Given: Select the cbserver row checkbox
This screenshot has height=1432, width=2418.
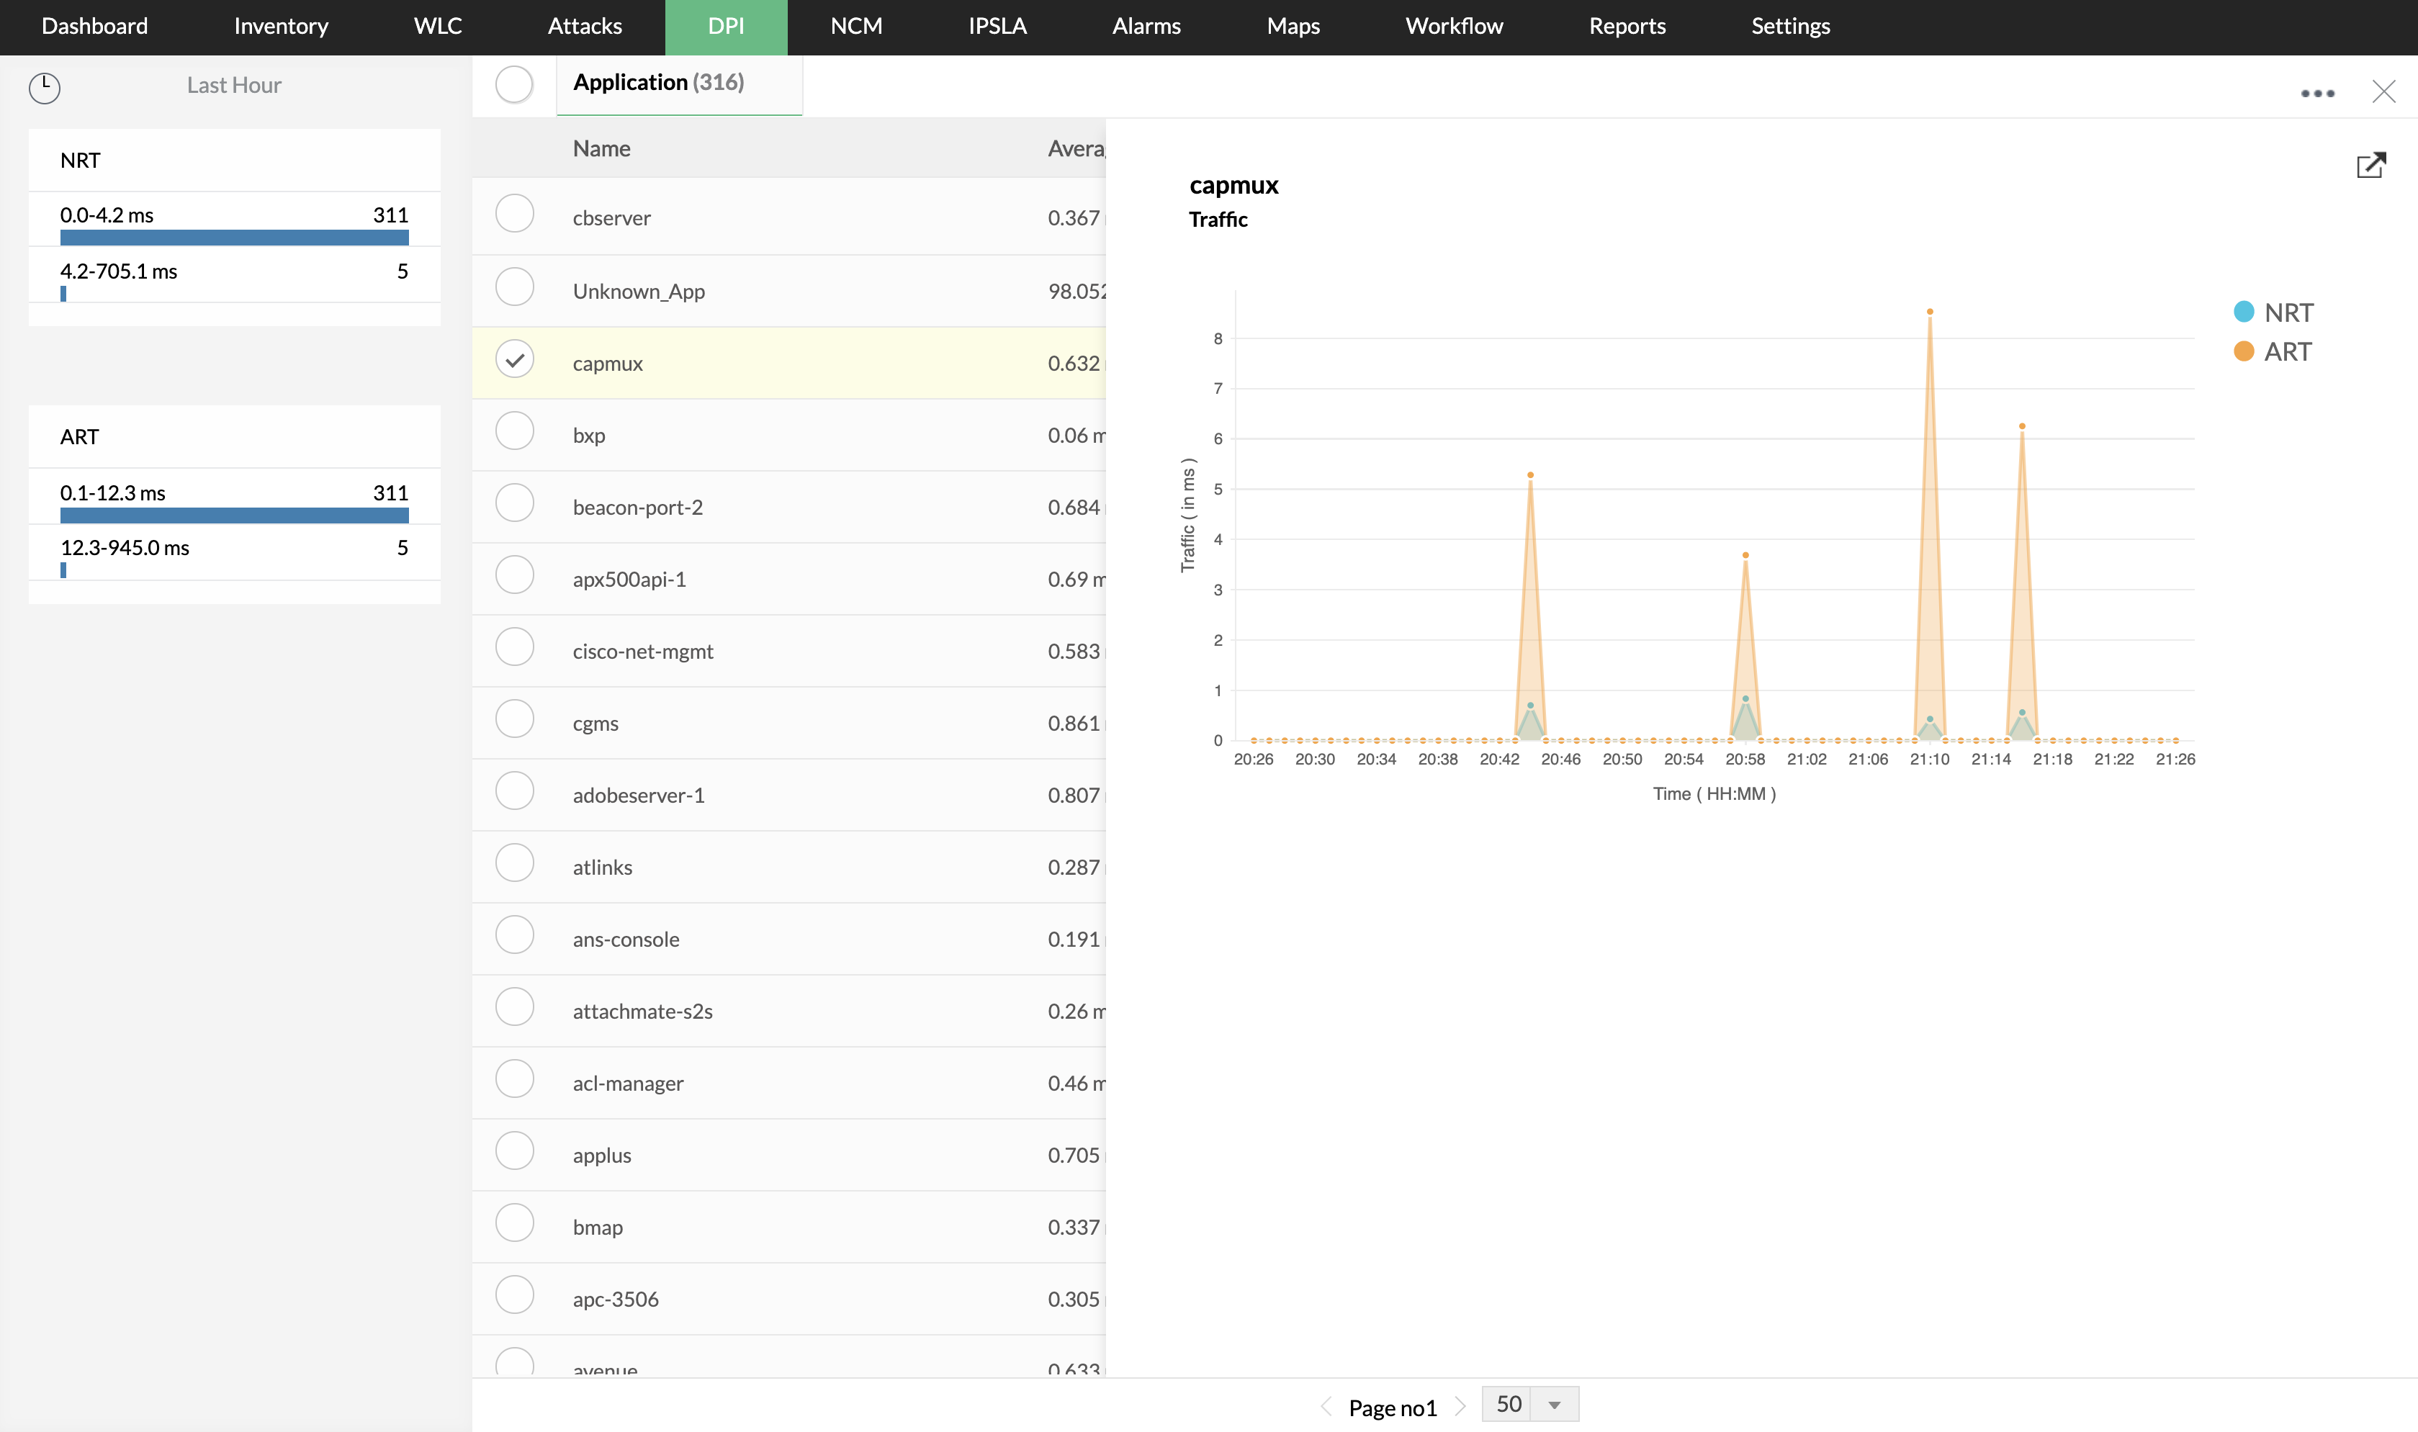Looking at the screenshot, I should [x=514, y=213].
